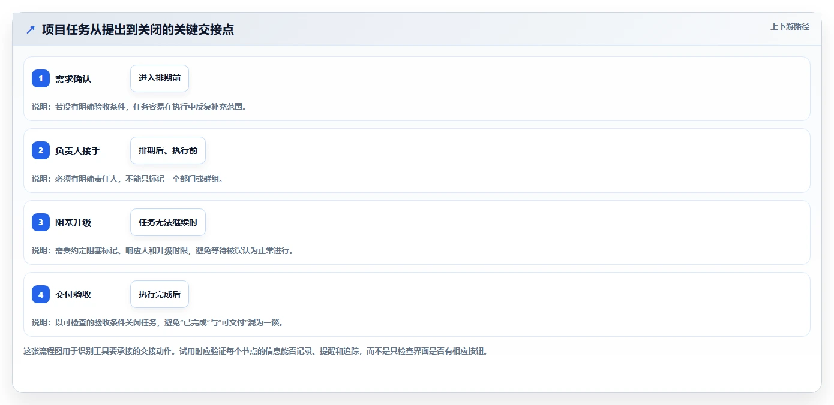This screenshot has height=405, width=834.
Task: Select the 任务无法继续时 tag
Action: click(x=168, y=222)
